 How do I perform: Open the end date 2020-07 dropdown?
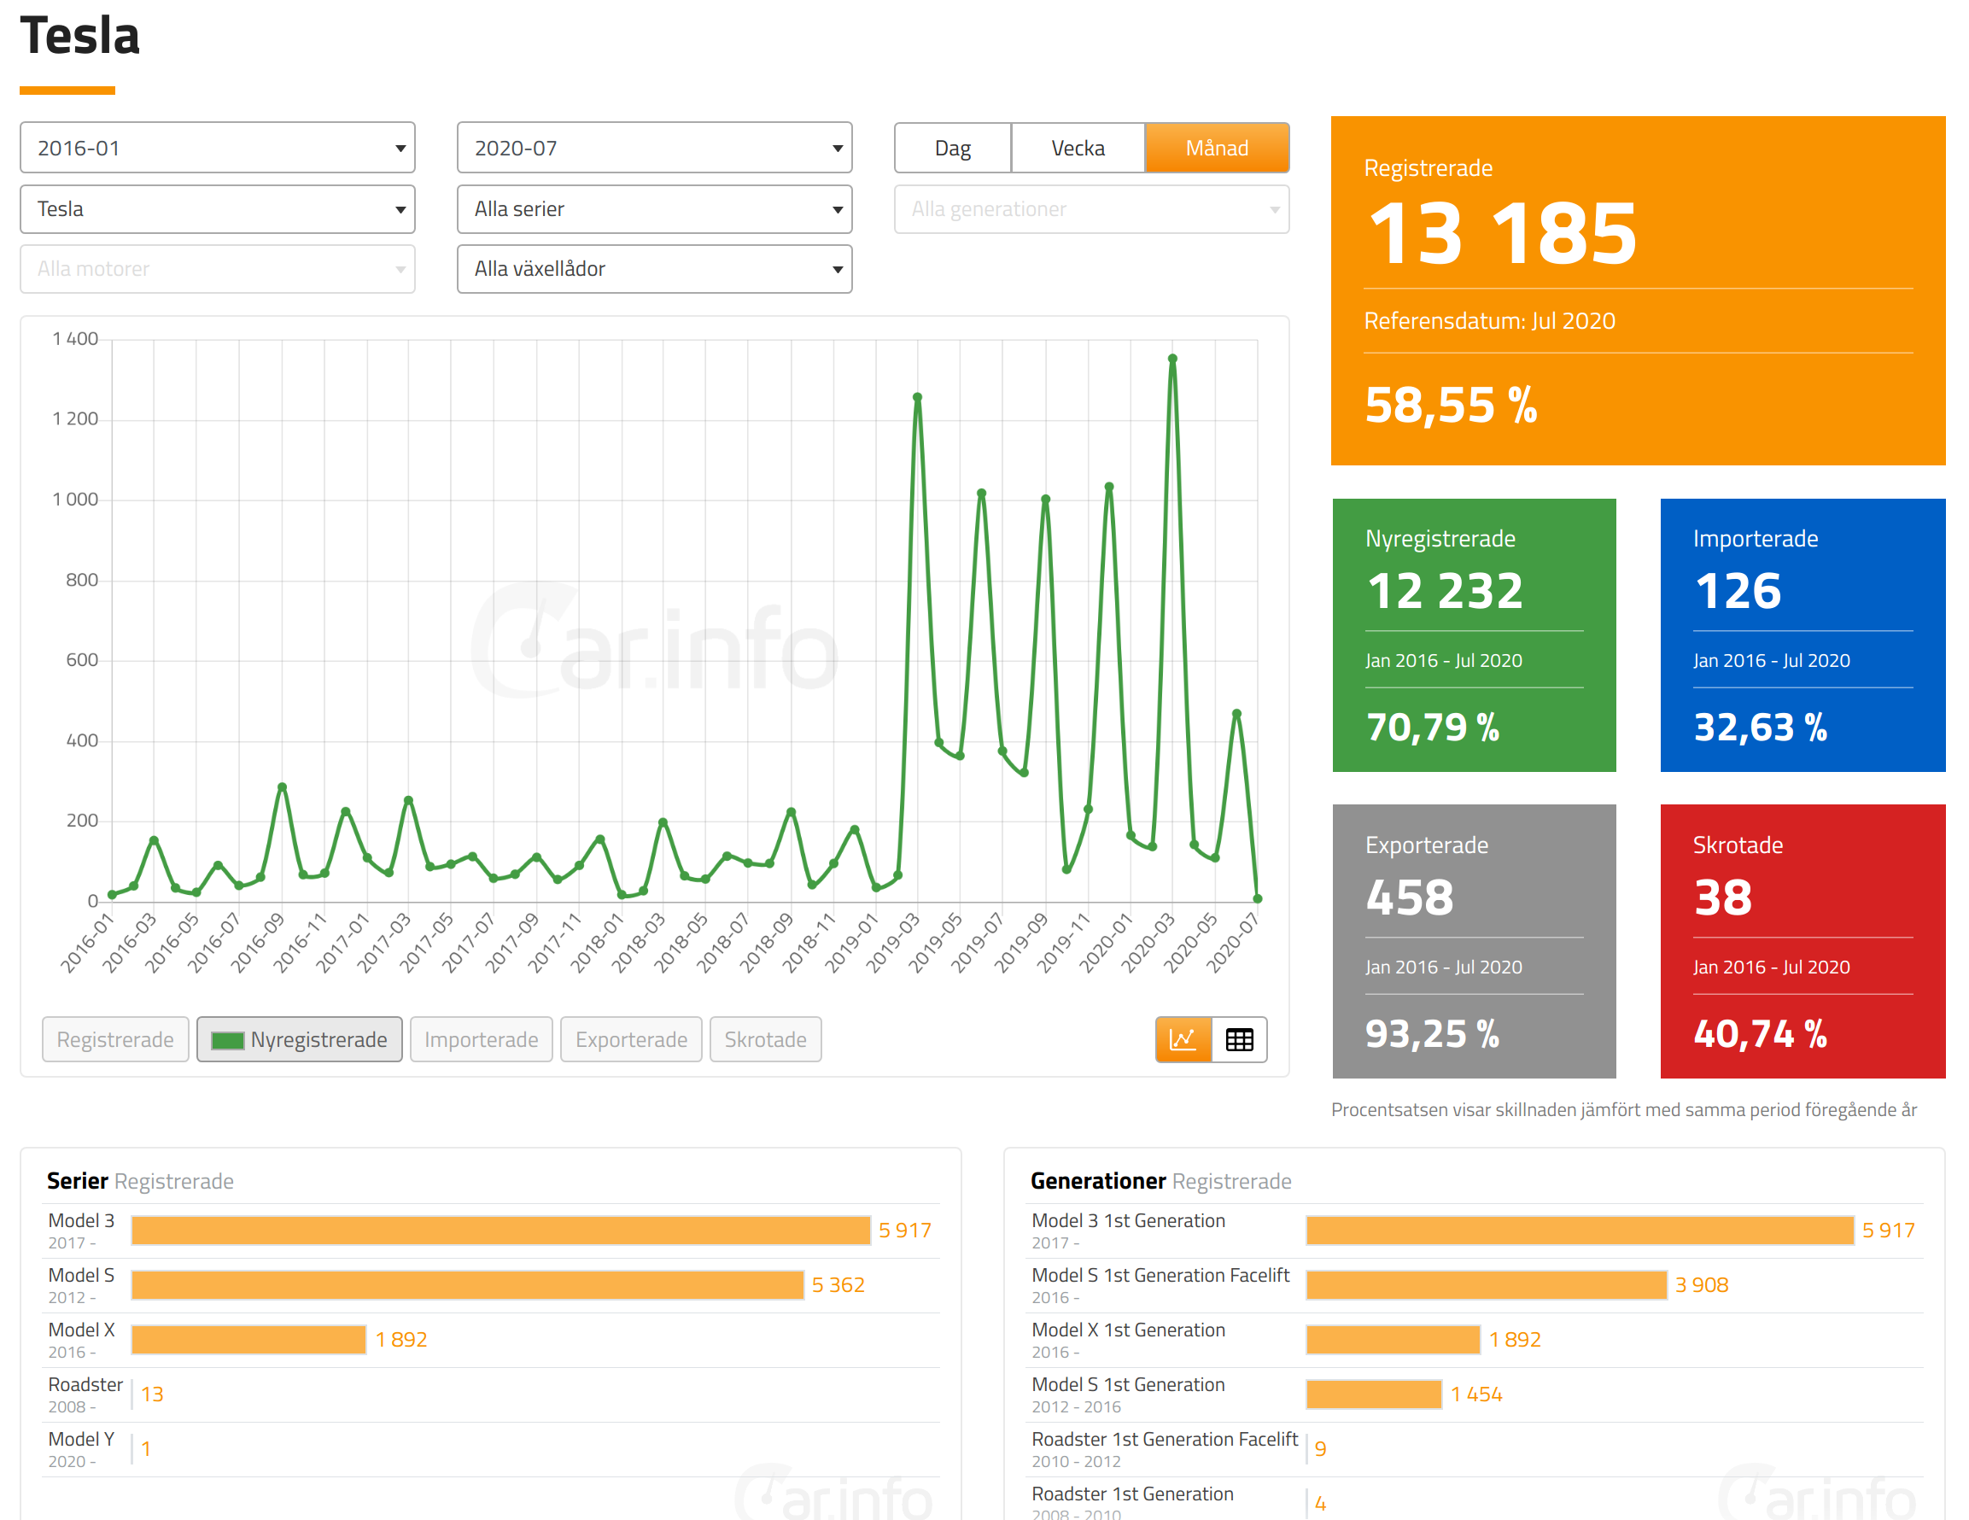click(653, 148)
